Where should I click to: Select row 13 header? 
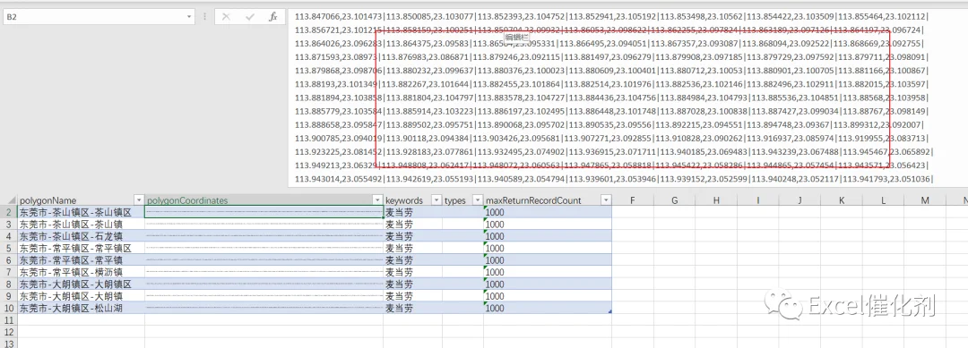point(9,344)
